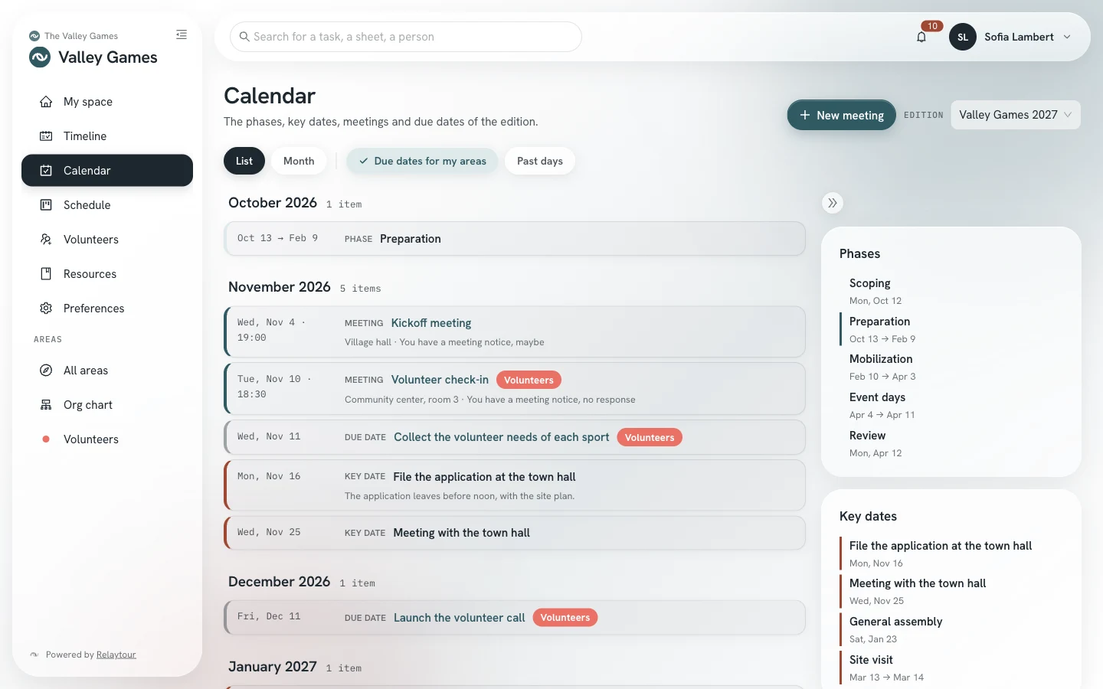Click the Volunteers people icon
1103x689 pixels.
[x=46, y=240]
